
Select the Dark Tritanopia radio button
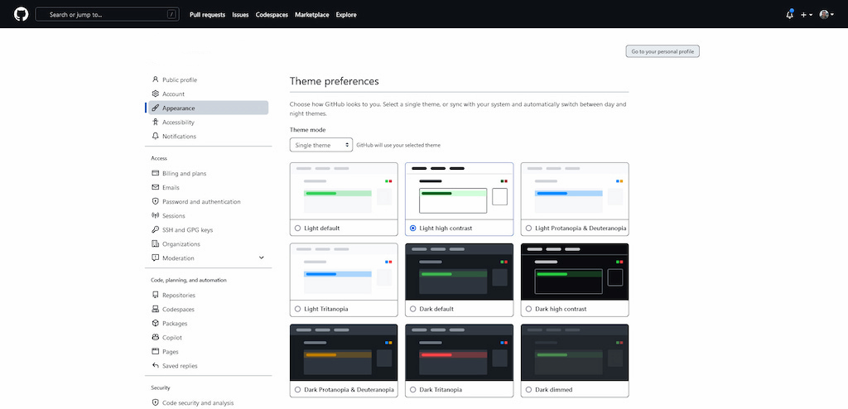click(413, 389)
